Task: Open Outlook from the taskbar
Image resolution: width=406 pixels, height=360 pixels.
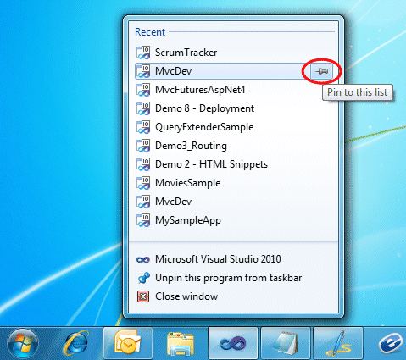Action: click(128, 343)
